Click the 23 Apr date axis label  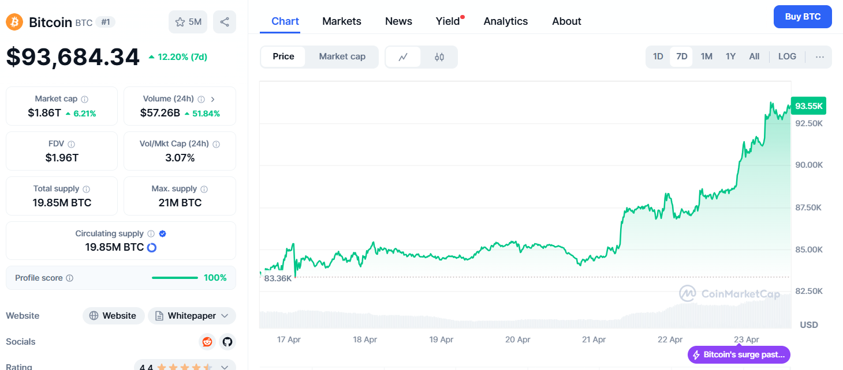coord(747,340)
